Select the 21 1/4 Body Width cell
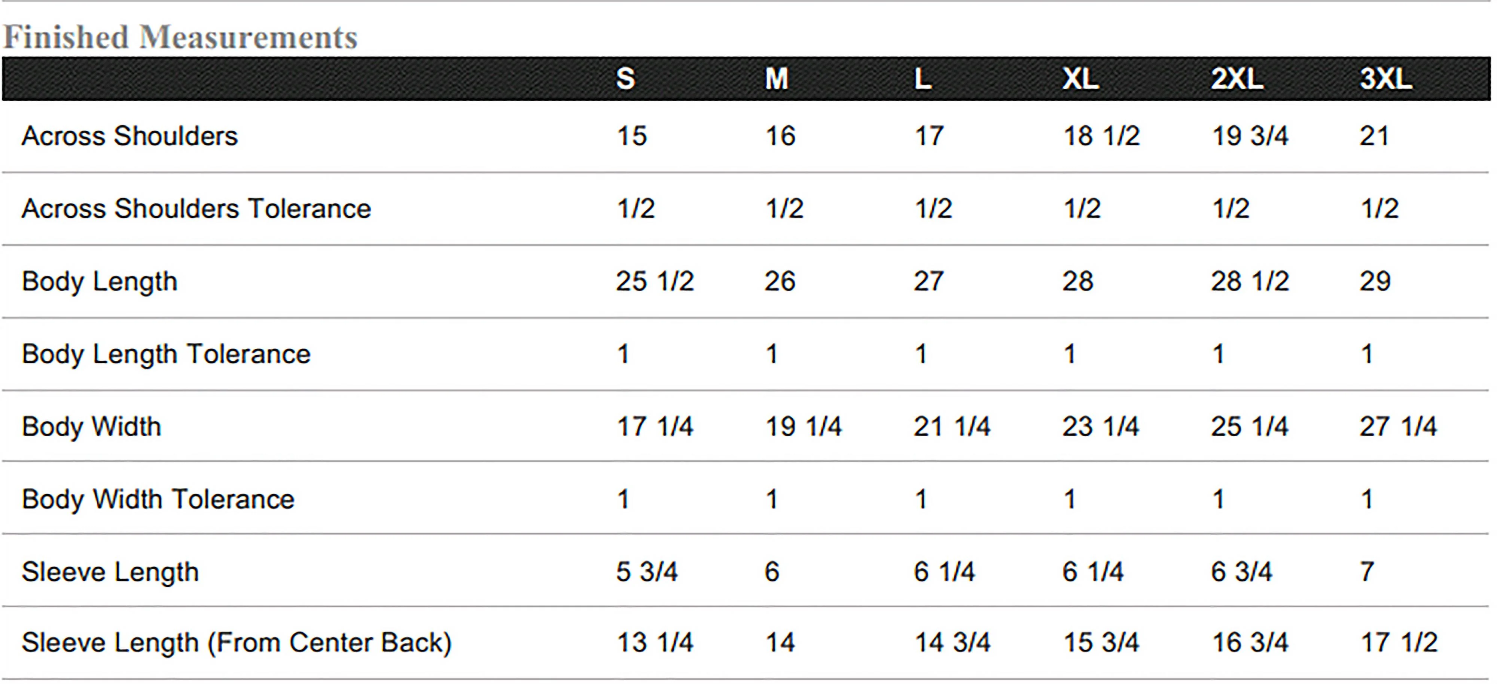 [952, 427]
